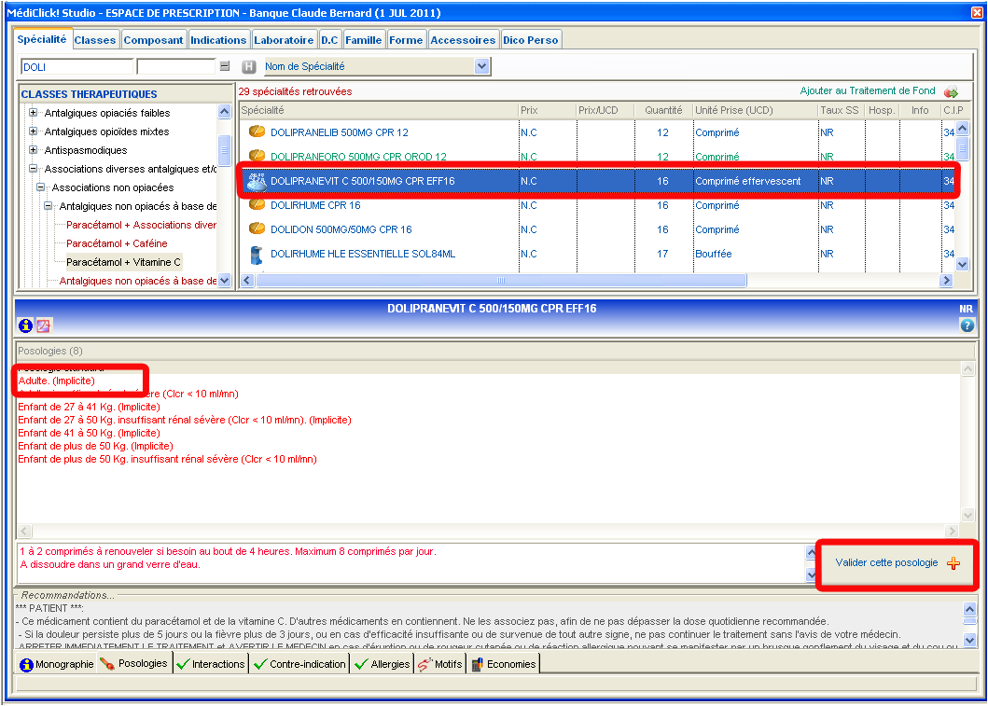Click the specialties list scroll-right arrow
988x706 pixels.
[946, 281]
